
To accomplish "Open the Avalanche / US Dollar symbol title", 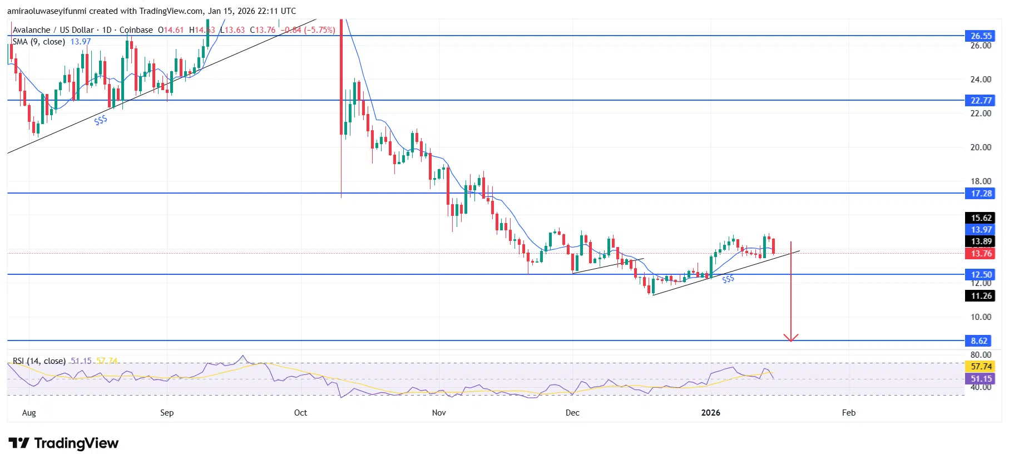I will coord(53,30).
